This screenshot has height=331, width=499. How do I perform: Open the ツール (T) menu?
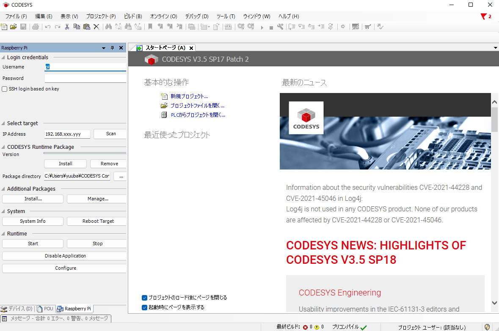tap(226, 16)
